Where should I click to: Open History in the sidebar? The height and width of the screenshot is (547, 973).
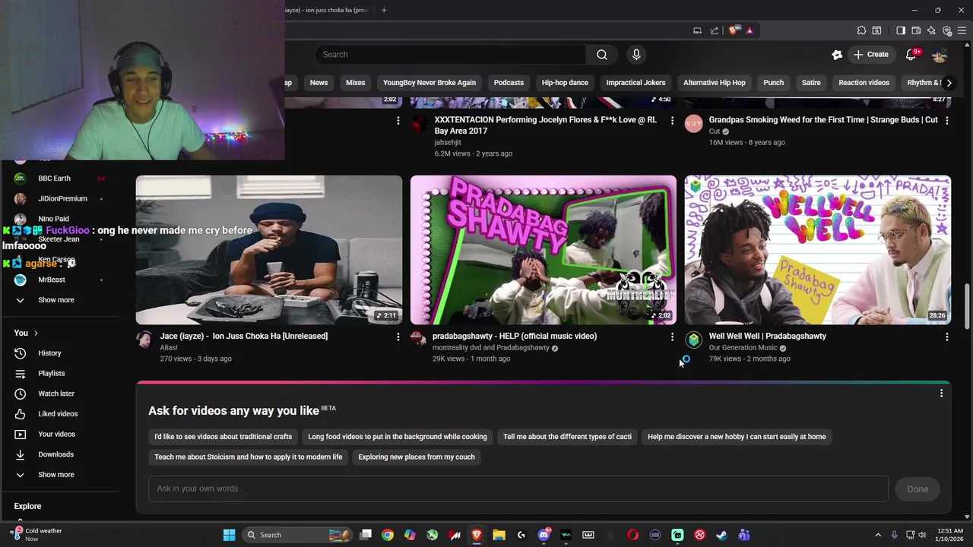61,353
